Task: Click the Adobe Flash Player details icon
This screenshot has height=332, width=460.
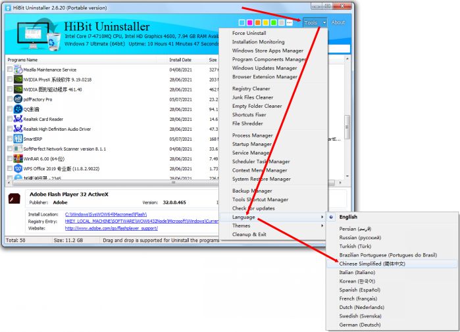Action: point(14,199)
